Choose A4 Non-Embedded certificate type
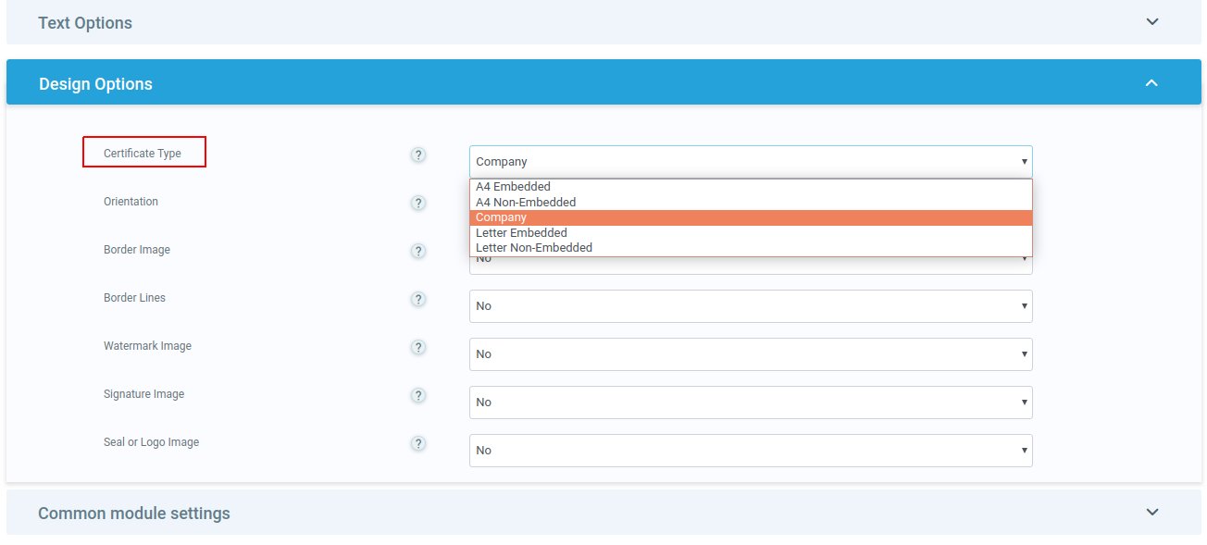The height and width of the screenshot is (545, 1207). coord(526,202)
